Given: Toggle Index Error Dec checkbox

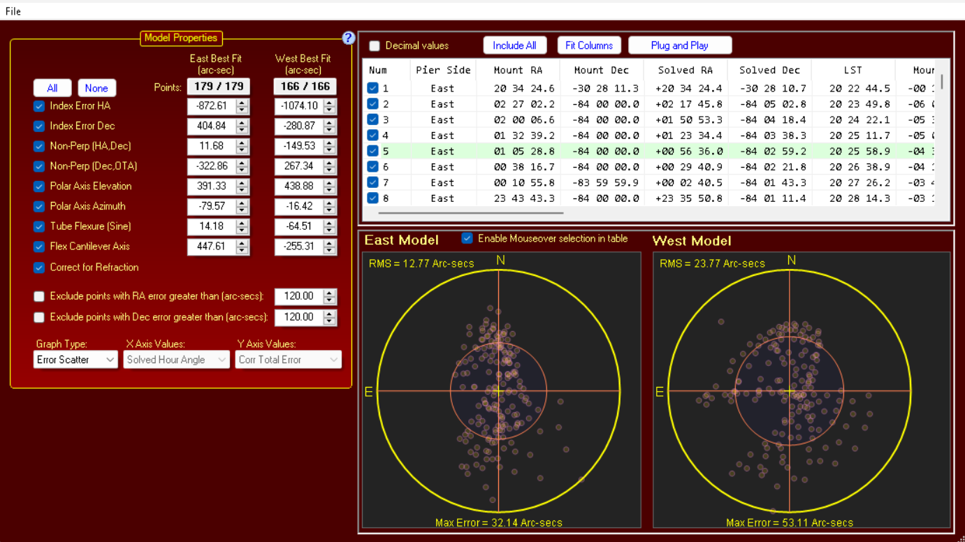Looking at the screenshot, I should tap(39, 126).
